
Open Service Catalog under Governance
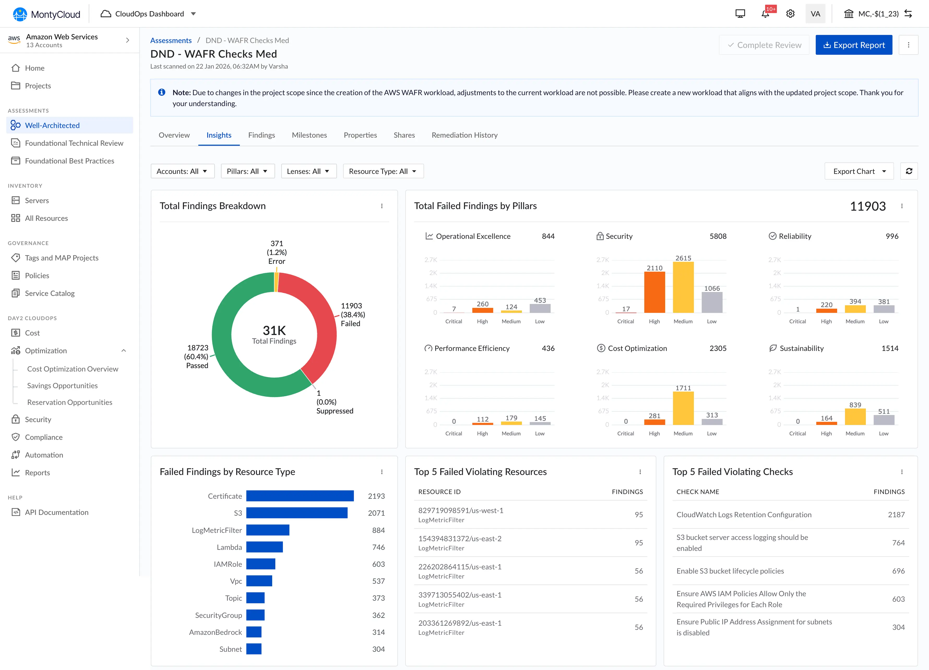click(50, 293)
